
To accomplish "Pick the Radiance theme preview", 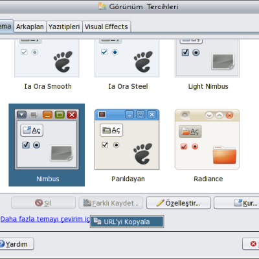I will click(207, 139).
